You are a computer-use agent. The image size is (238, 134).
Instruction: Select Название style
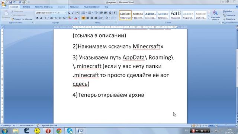(176, 15)
